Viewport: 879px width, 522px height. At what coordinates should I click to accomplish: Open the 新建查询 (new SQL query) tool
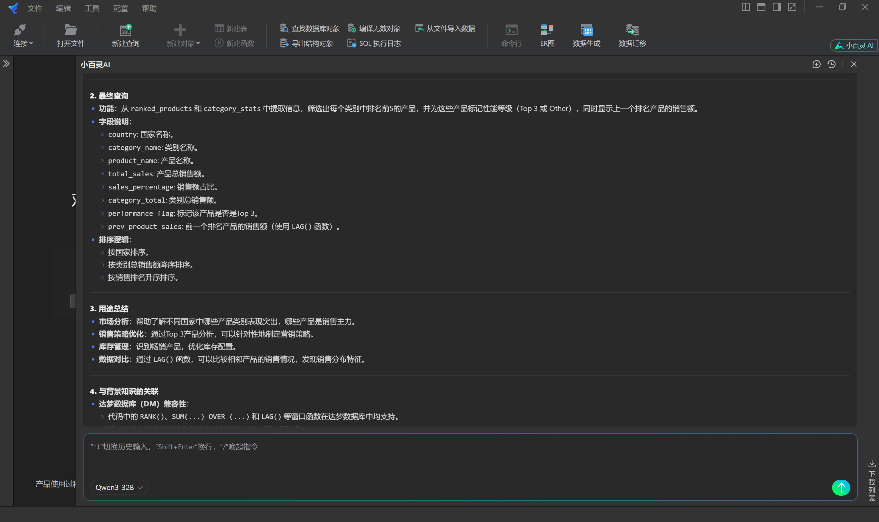pyautogui.click(x=126, y=35)
